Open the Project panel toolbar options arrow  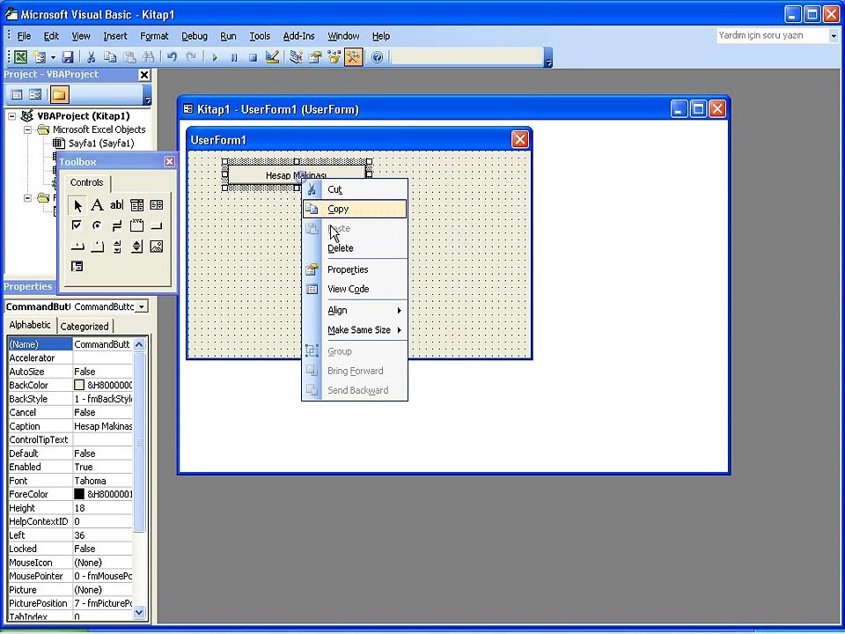[148, 97]
